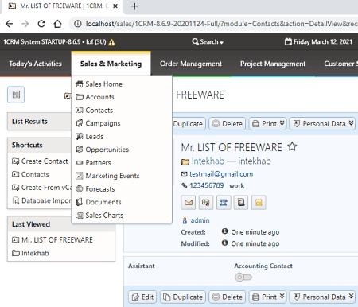Open the Intekhab account link in header
Viewport: 358px width, 307px height.
pyautogui.click(x=208, y=161)
